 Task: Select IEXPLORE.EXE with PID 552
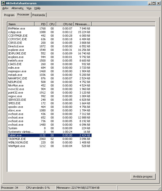tap(50, 53)
